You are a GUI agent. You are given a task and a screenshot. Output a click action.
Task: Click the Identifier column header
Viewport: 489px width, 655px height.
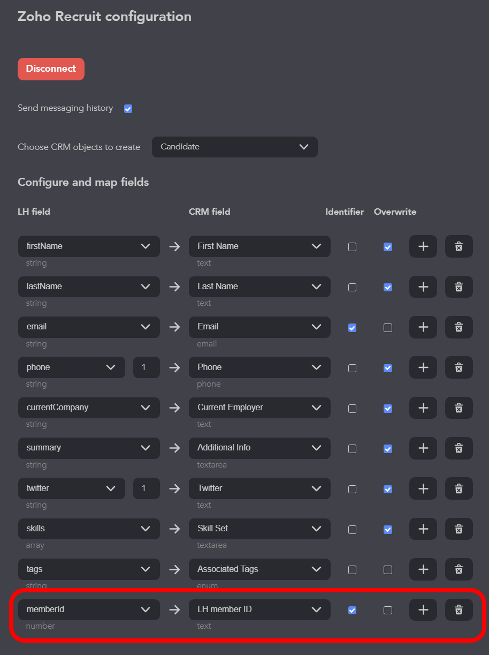[345, 212]
